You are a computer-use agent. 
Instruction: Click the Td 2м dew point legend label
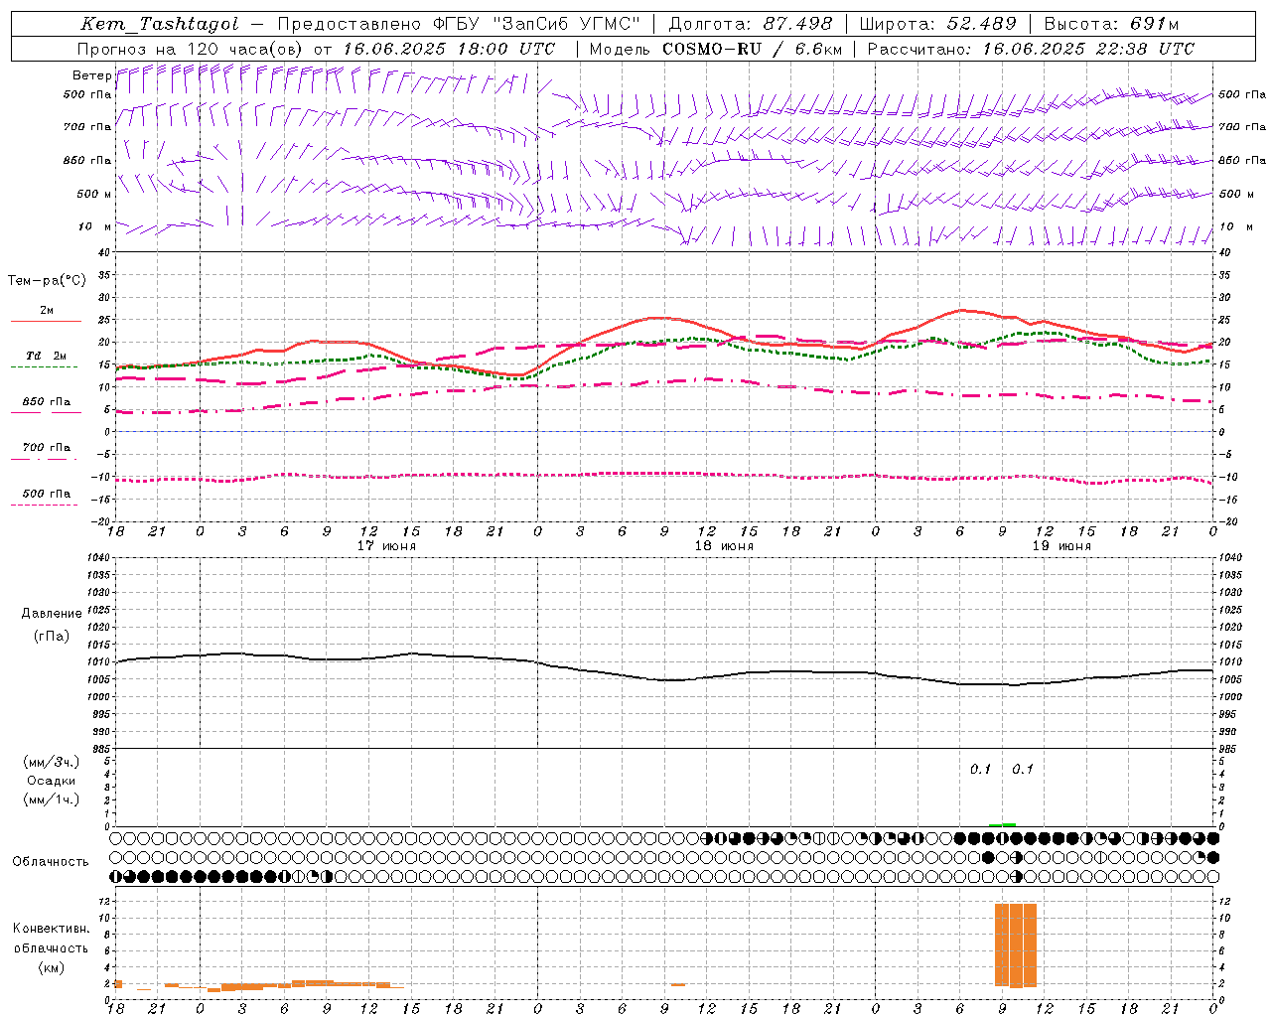46,356
